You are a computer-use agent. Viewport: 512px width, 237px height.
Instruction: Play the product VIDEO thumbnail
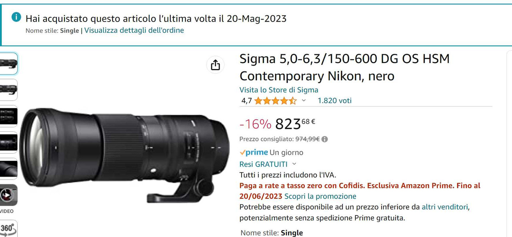[8, 195]
